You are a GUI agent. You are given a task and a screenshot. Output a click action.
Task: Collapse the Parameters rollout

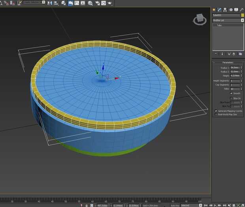coord(228,63)
